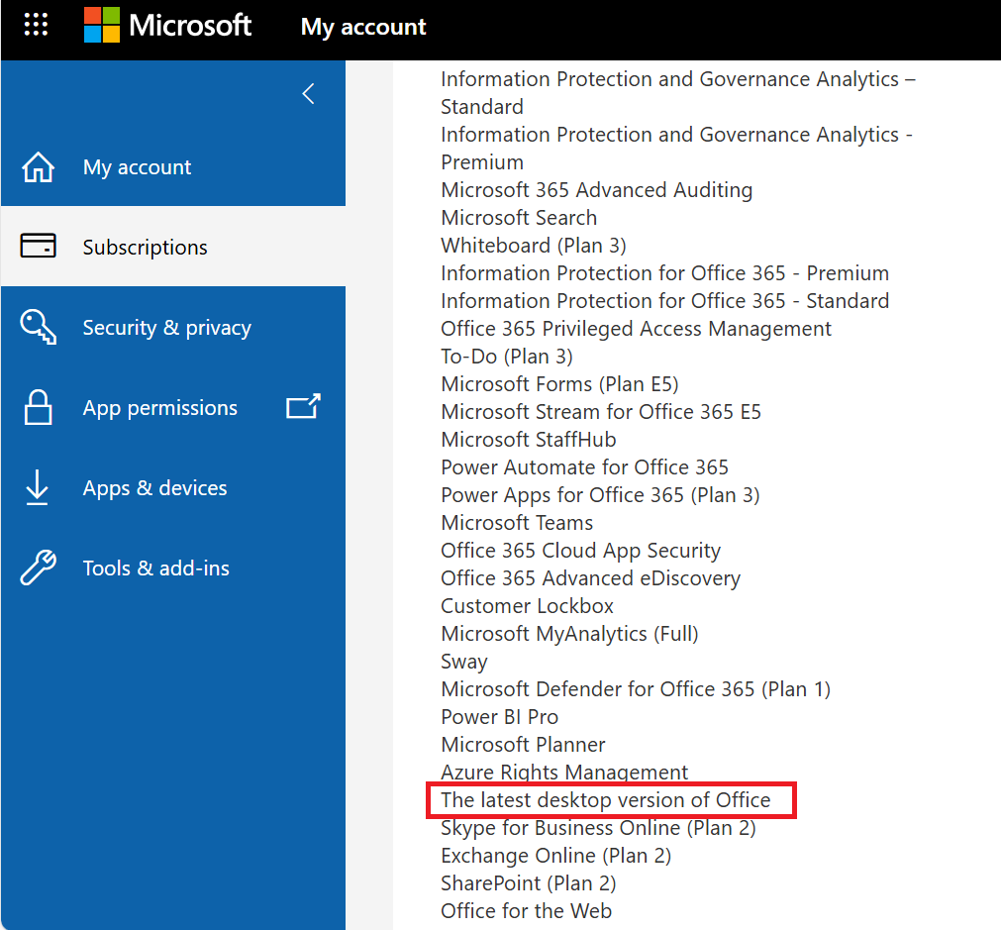Screen dimensions: 1001x930
Task: Click the Microsoft logo
Action: pos(168,26)
